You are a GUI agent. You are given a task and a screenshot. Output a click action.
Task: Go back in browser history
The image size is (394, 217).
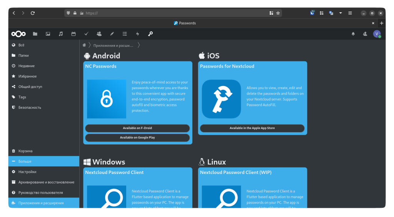pyautogui.click(x=14, y=13)
